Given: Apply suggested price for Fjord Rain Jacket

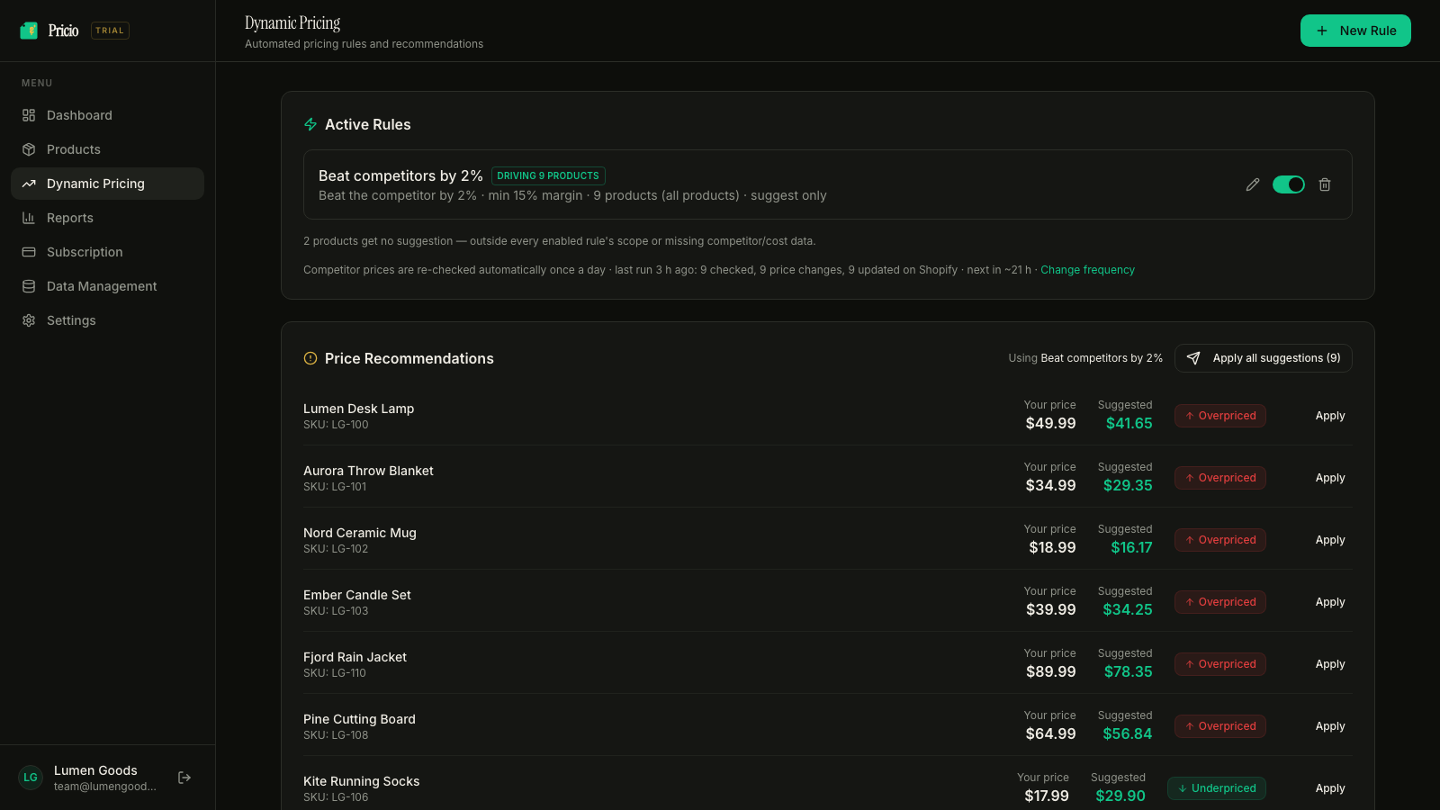Looking at the screenshot, I should tap(1330, 664).
